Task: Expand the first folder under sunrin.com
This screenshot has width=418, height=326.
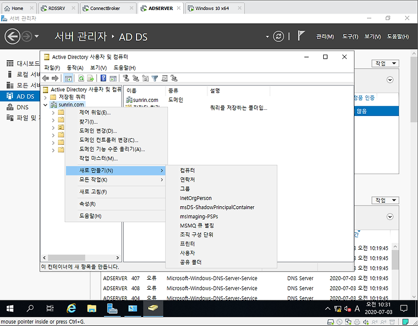Action: coord(53,113)
